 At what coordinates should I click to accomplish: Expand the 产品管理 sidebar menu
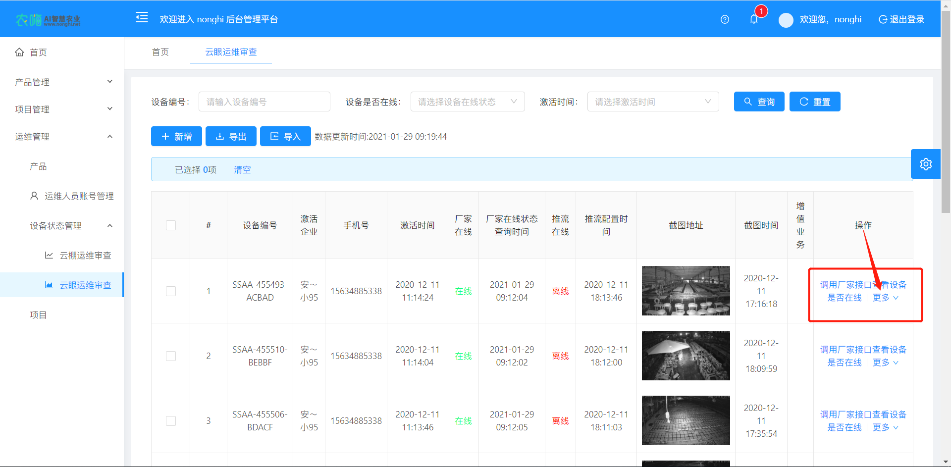(x=62, y=82)
